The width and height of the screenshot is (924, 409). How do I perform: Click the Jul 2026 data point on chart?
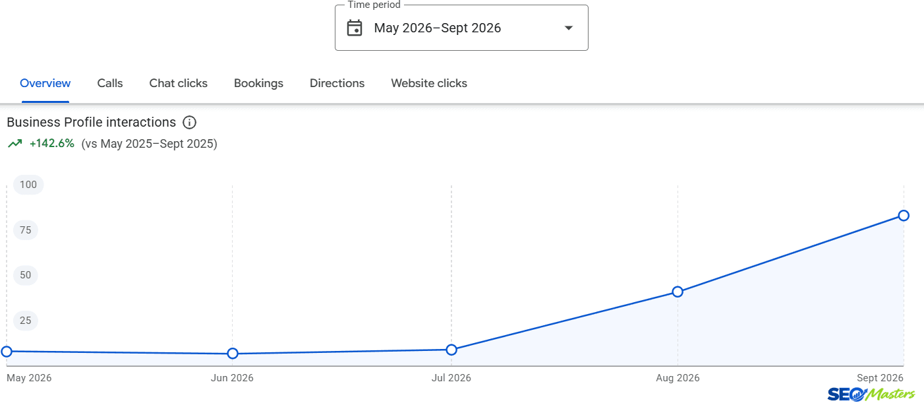click(451, 350)
